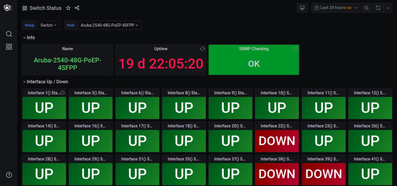Open the Group Switch variable dropdown
Image resolution: width=397 pixels, height=186 pixels.
48,25
